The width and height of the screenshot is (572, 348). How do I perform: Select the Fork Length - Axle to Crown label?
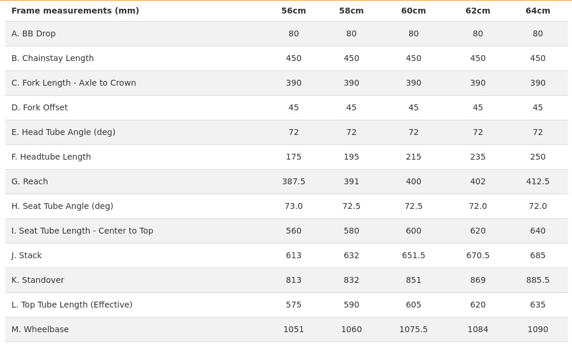point(73,83)
